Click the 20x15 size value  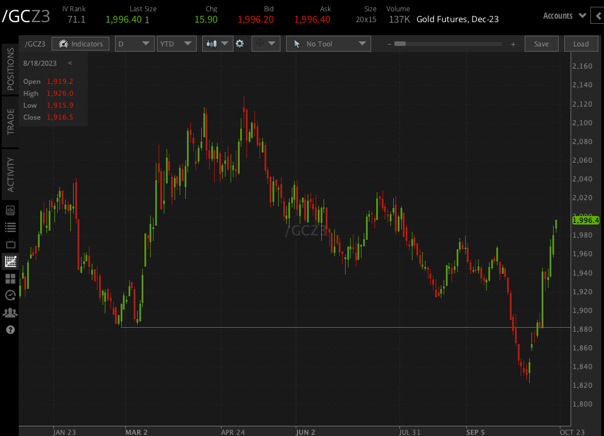(x=366, y=19)
